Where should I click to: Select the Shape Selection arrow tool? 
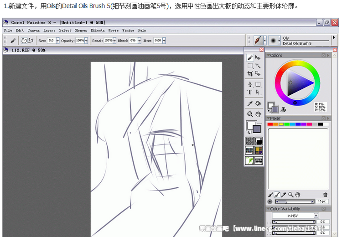coord(258,92)
